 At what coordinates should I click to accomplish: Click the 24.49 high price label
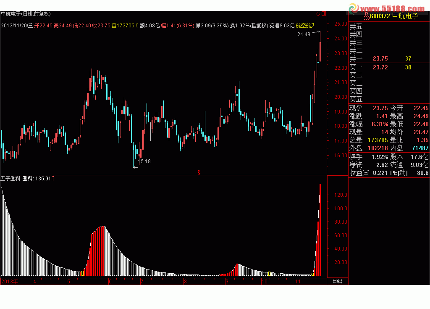304,34
